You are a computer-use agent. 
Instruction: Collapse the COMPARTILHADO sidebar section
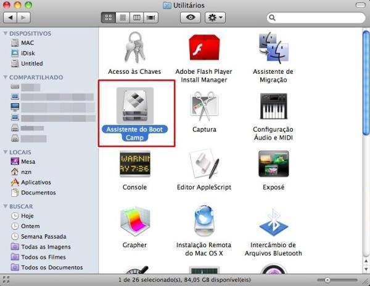click(6, 77)
